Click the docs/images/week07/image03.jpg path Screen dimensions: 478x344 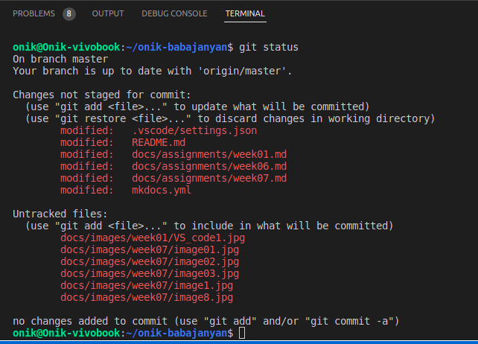point(150,273)
